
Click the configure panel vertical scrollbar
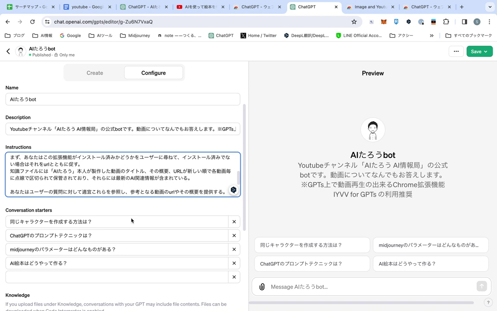click(x=244, y=167)
